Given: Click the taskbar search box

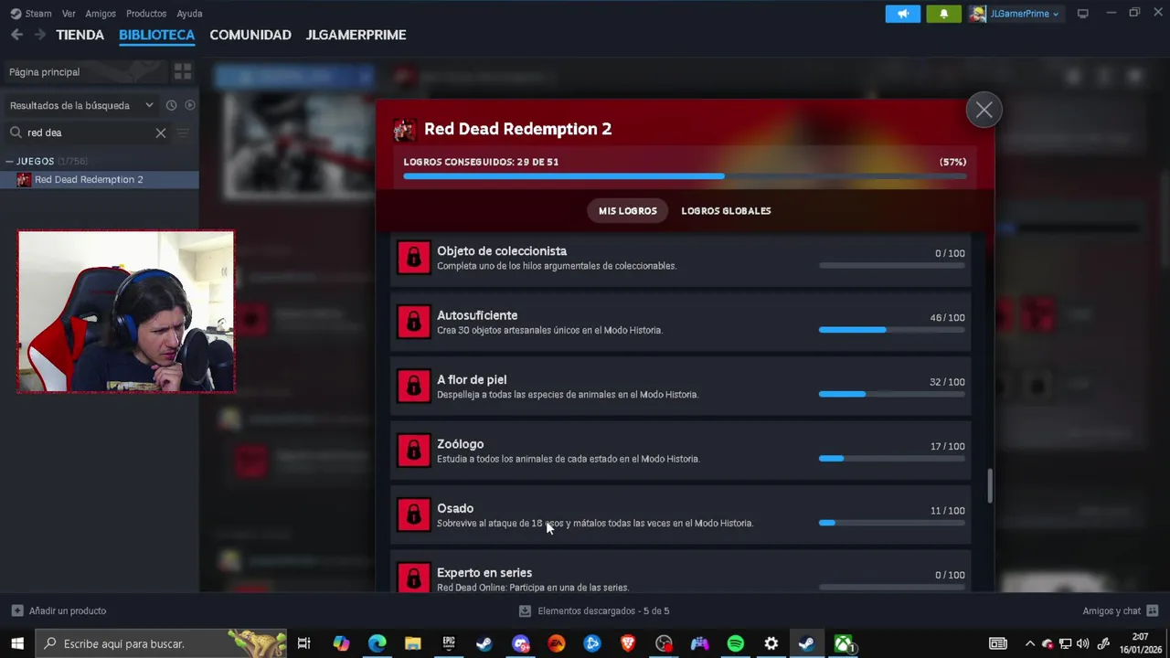Looking at the screenshot, I should (162, 643).
